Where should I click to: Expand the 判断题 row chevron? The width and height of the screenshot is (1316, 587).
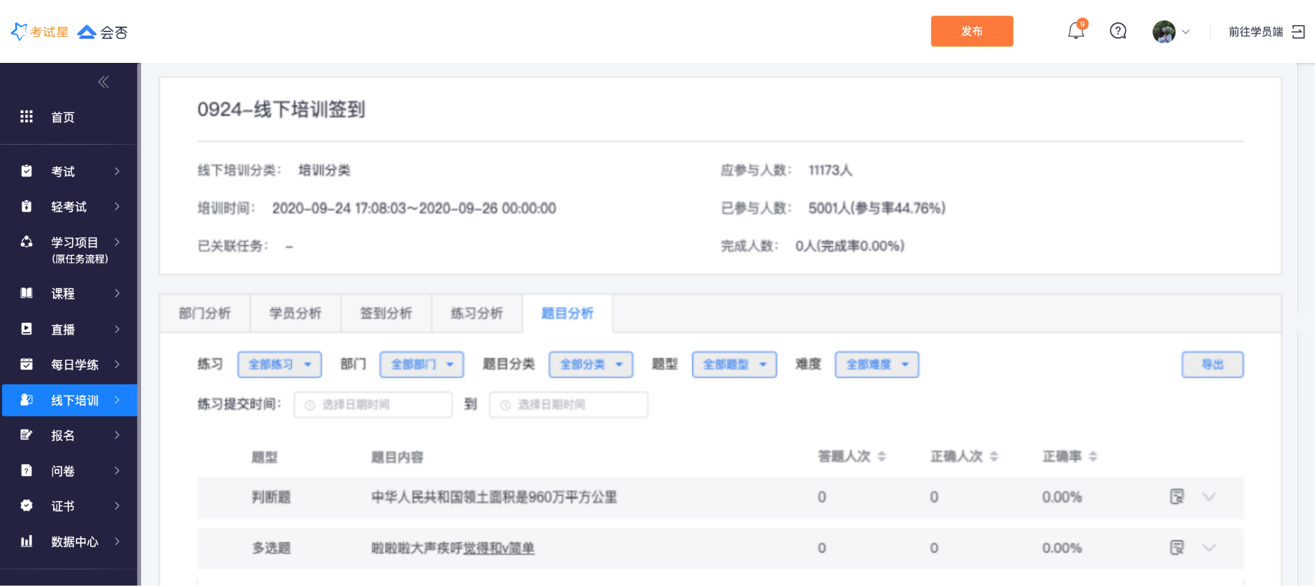1209,497
